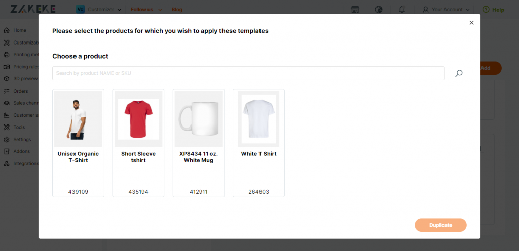Click the Home sidebar icon

point(6,30)
